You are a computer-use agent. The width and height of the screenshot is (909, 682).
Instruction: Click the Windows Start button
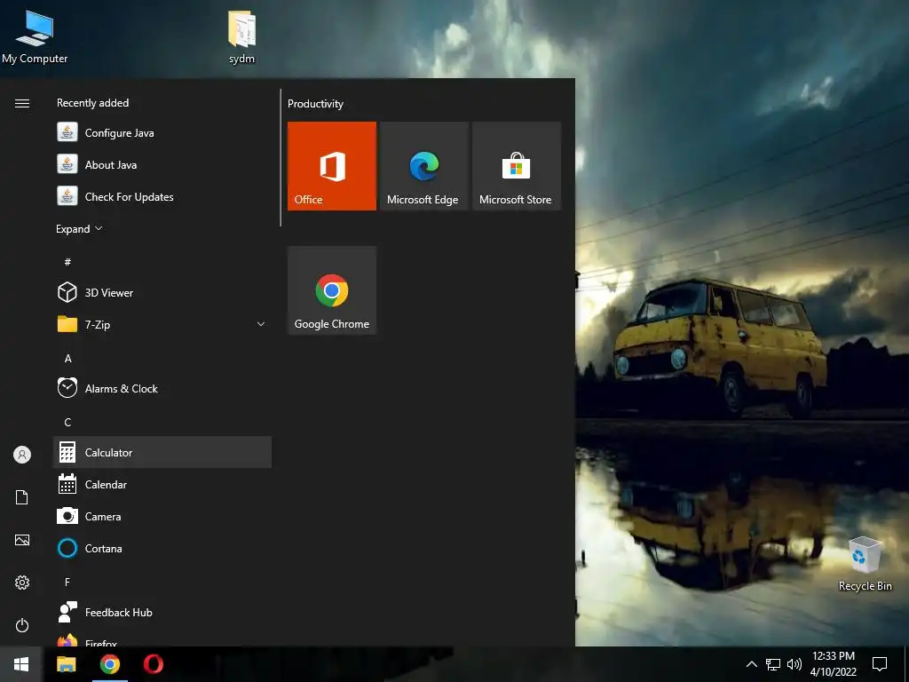(21, 664)
